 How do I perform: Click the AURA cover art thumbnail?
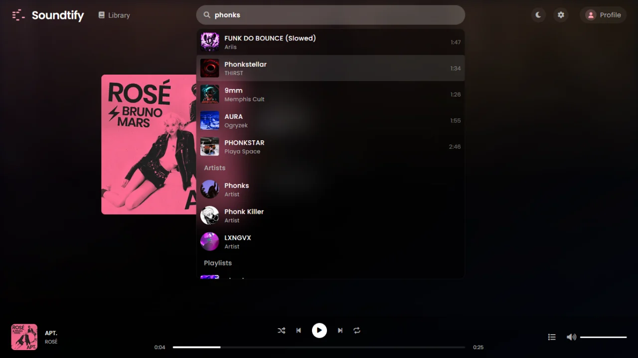(210, 120)
